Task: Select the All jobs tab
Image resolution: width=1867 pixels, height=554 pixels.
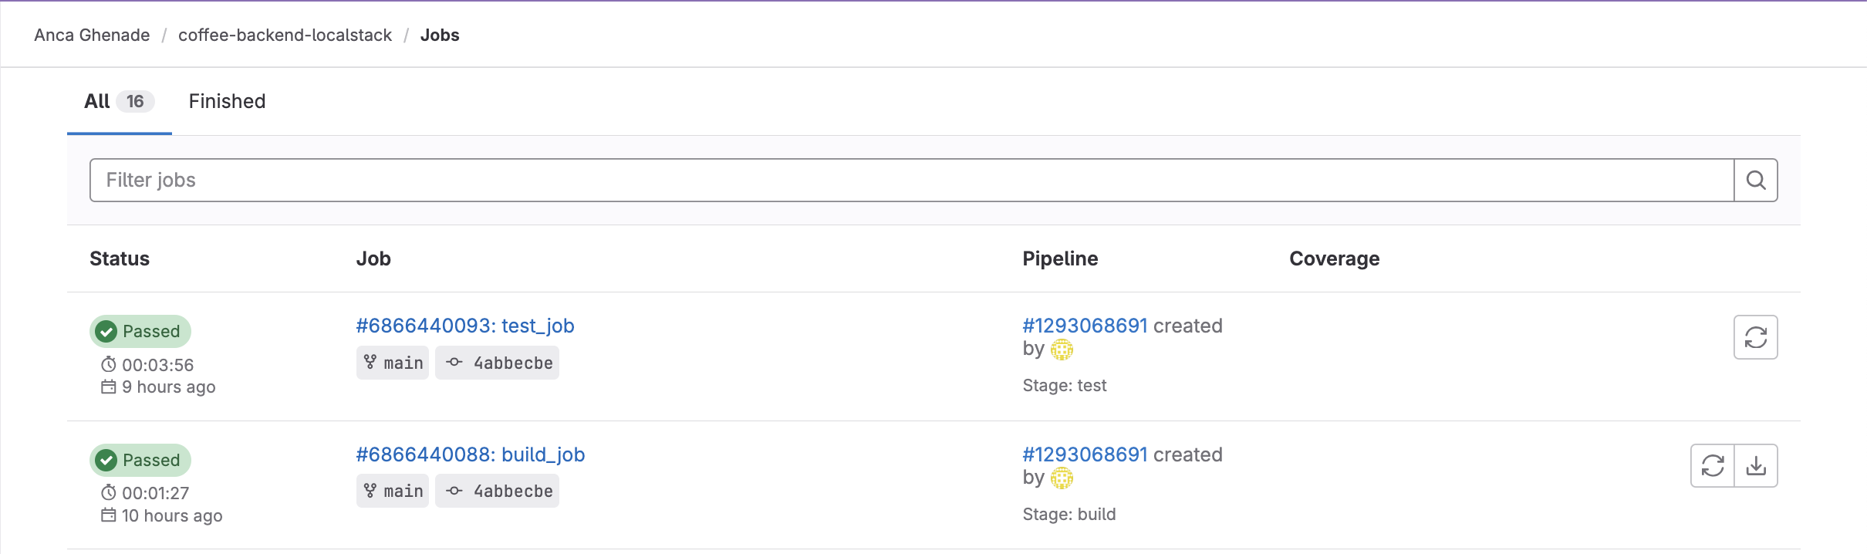Action: pyautogui.click(x=119, y=102)
